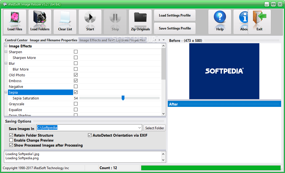Select the After panel header
Viewport: 285px width, 173px height.
224,104
